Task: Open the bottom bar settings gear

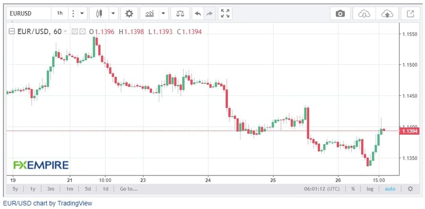Action: (410, 189)
